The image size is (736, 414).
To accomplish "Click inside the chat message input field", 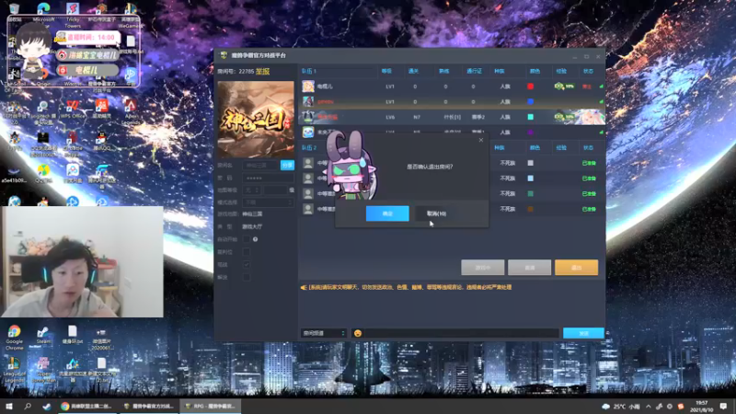I will coord(462,333).
